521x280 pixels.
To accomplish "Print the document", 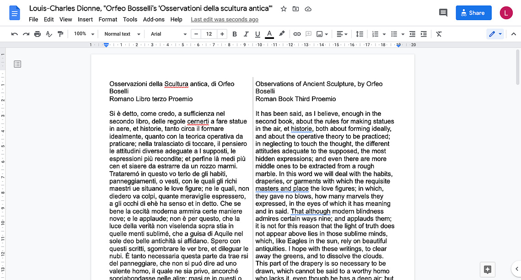I will 37,34.
